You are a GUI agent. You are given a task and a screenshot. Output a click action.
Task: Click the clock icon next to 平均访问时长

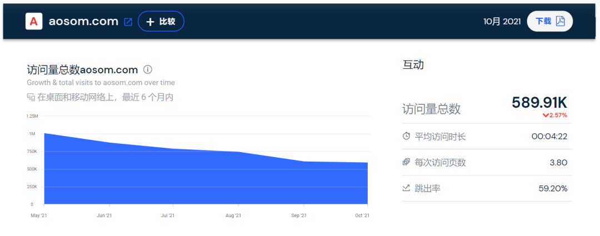click(406, 136)
